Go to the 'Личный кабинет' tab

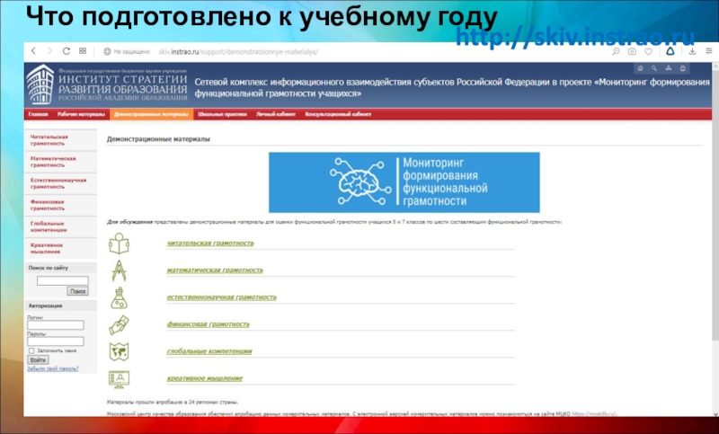[x=275, y=115]
